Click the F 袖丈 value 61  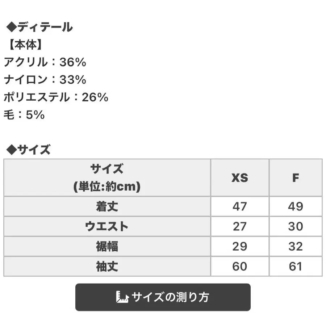pyautogui.click(x=296, y=267)
